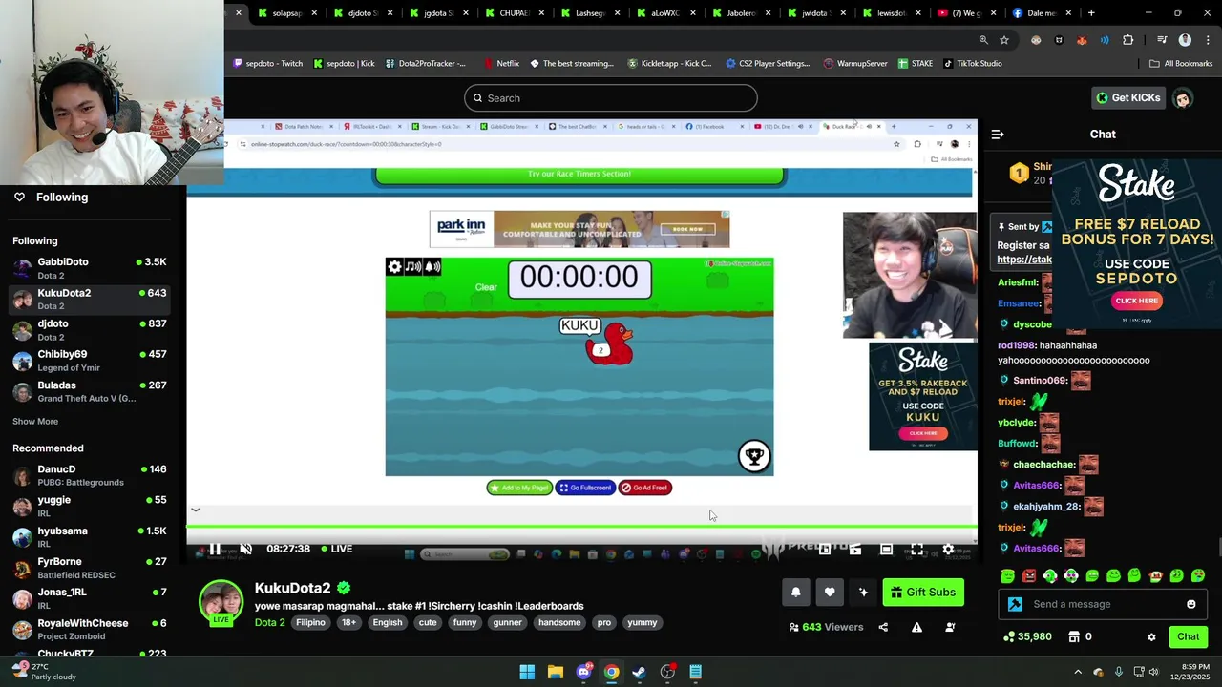This screenshot has width=1222, height=687.
Task: Open Chibiby69 channel in sidebar
Action: [x=92, y=361]
